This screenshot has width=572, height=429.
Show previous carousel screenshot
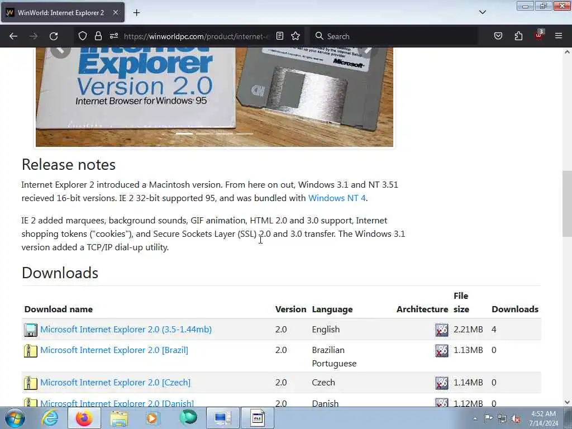click(60, 51)
